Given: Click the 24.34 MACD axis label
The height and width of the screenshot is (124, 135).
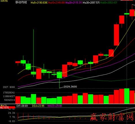Looking at the screenshot, I should tap(12, 113).
